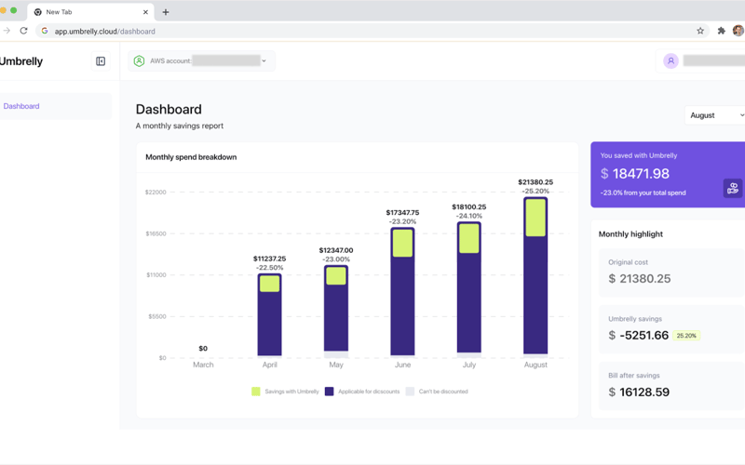This screenshot has width=745, height=465.
Task: Click the $11237.25 label above April bar
Action: pos(269,259)
